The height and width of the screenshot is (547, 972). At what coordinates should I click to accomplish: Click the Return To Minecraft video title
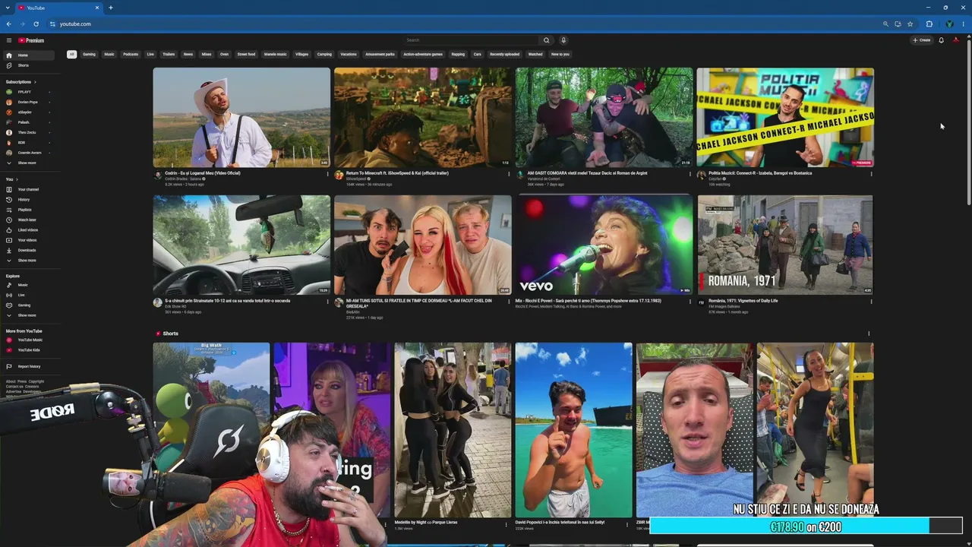click(396, 173)
